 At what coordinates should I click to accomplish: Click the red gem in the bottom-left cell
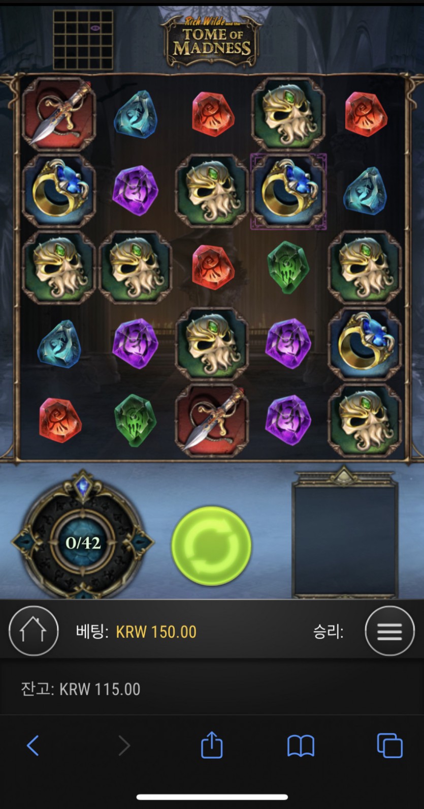(60, 421)
